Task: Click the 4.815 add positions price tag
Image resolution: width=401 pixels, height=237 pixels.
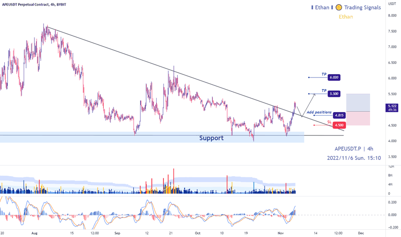Action: (x=339, y=115)
